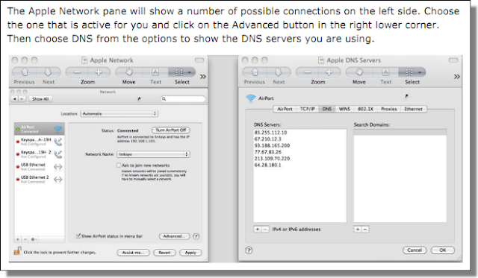Select DNS server 64.28.180.1
This screenshot has width=478, height=278.
[267, 165]
